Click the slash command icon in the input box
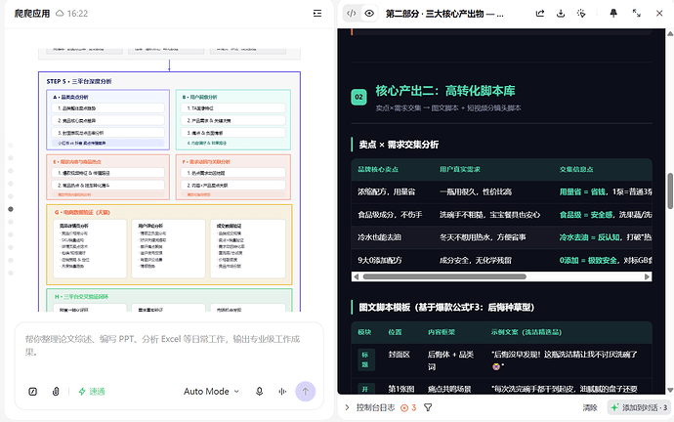 [32, 392]
